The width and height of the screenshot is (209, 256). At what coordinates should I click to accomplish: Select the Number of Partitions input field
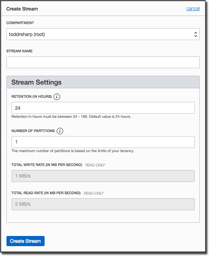103,142
